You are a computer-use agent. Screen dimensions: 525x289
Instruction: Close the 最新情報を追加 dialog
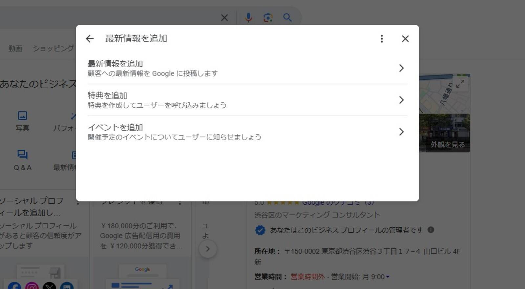pos(405,39)
